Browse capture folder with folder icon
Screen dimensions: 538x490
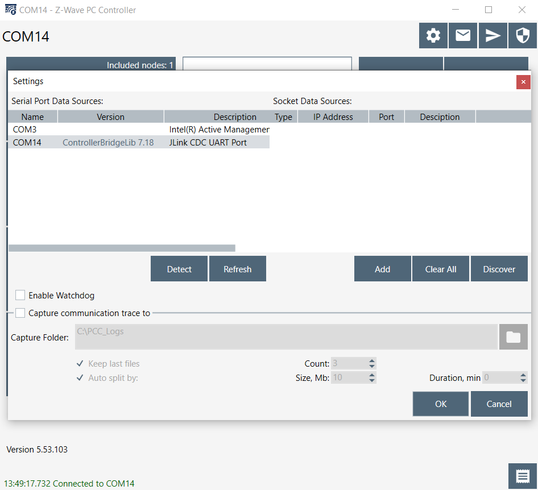click(513, 337)
